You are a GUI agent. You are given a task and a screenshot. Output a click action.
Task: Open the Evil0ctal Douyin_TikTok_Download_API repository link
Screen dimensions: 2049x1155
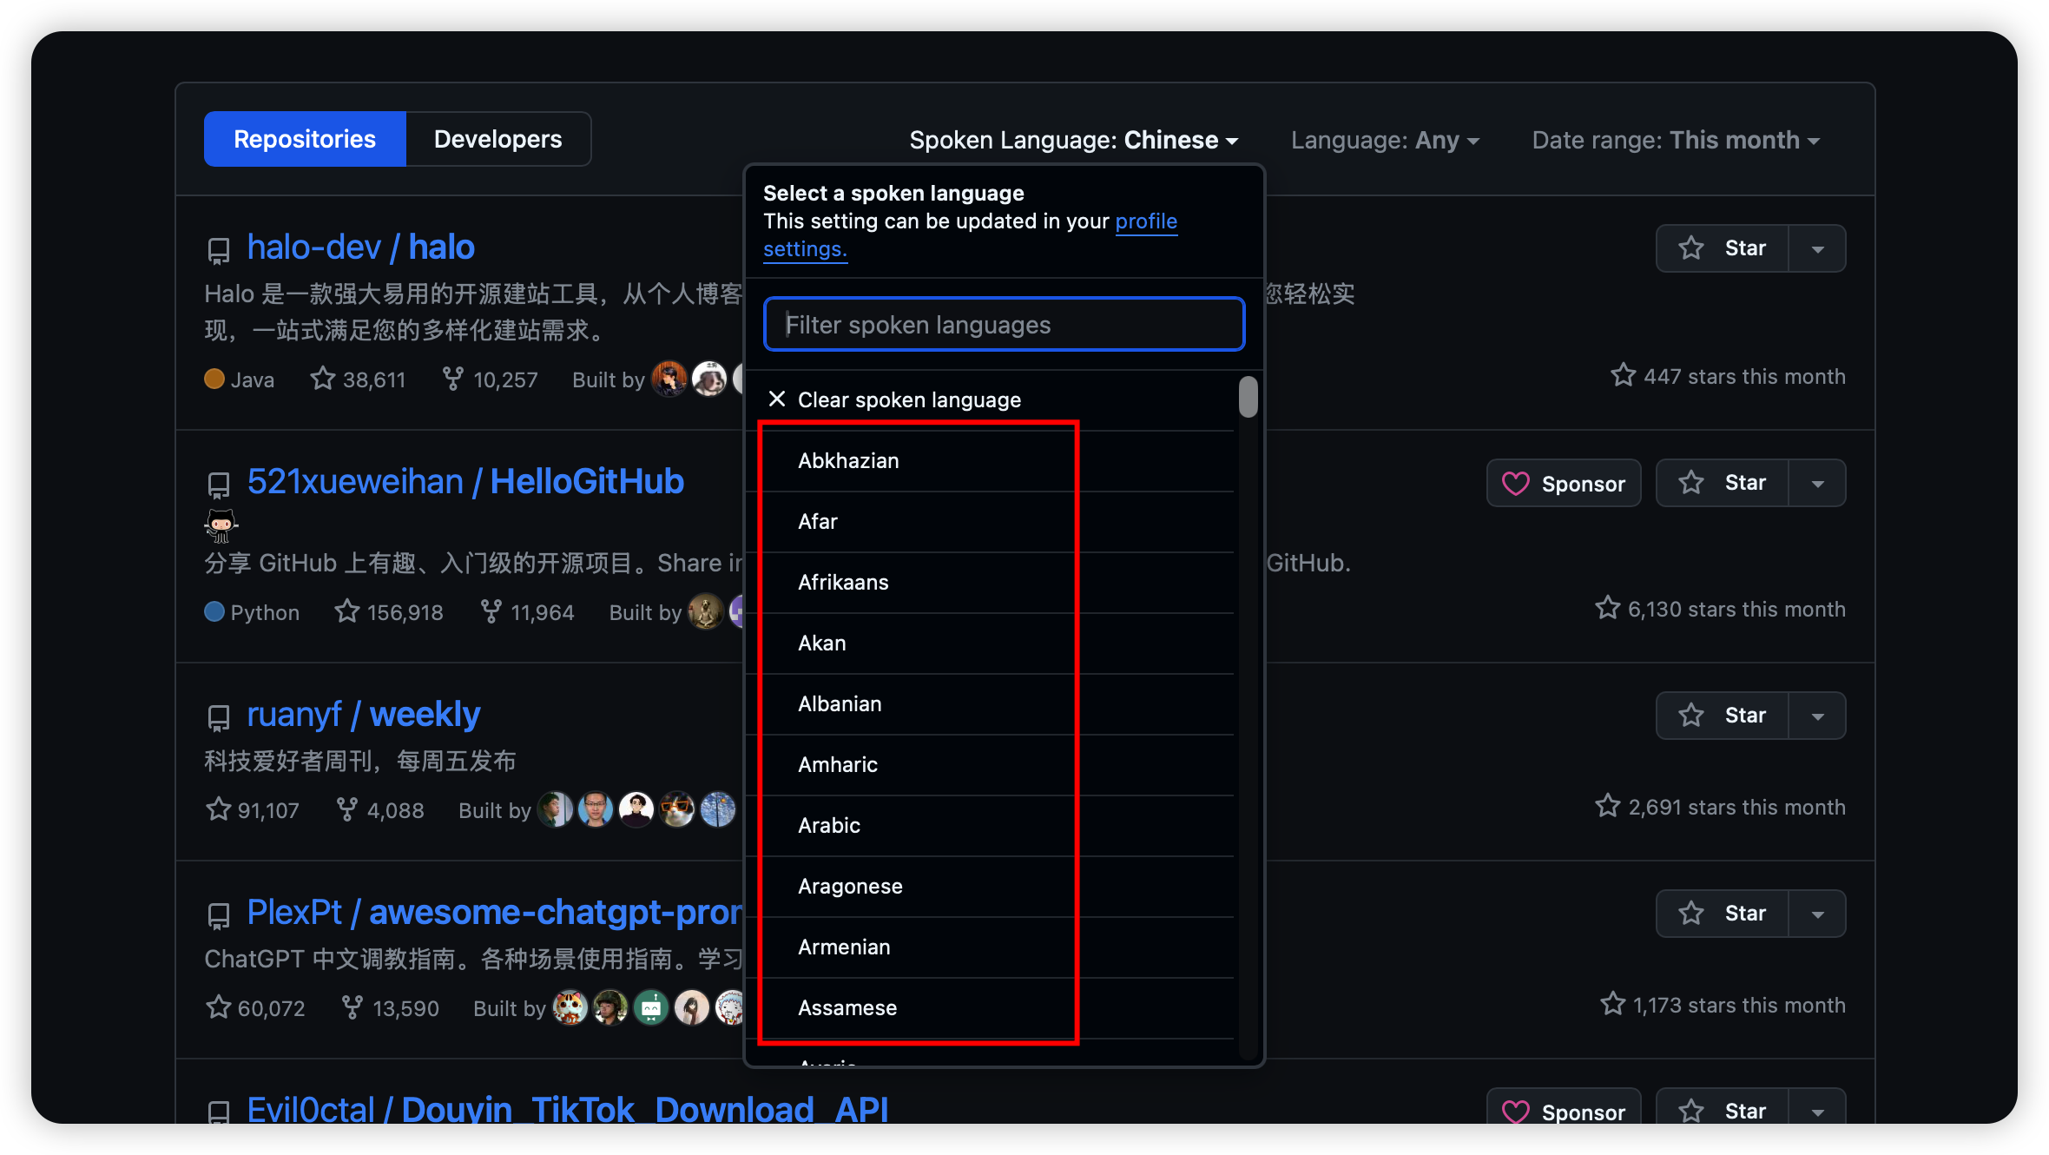pyautogui.click(x=568, y=1109)
